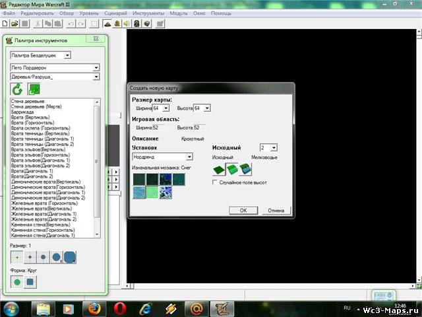422x317 pixels.
Task: Click the green rotate arrow palette icon
Action: (17, 89)
